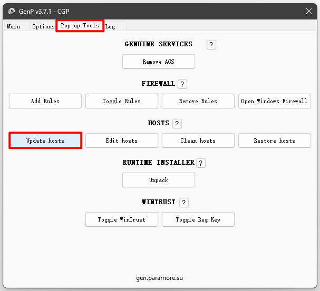Click the Remove Rules button
This screenshot has height=291, width=320.
[198, 101]
